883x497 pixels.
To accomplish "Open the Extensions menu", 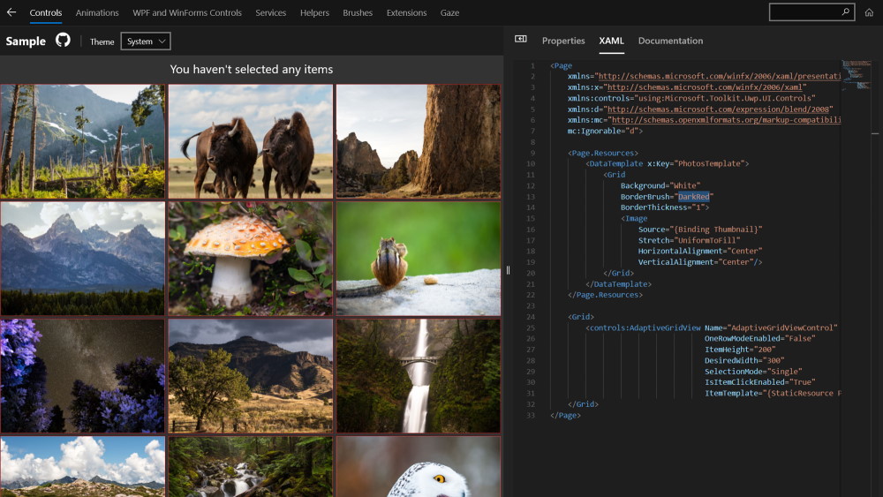I will point(406,12).
